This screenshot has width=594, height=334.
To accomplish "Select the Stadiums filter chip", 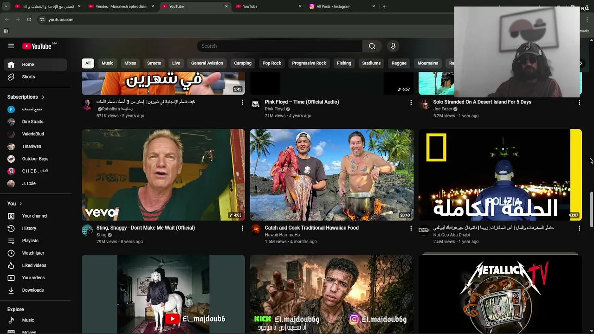I will 371,63.
